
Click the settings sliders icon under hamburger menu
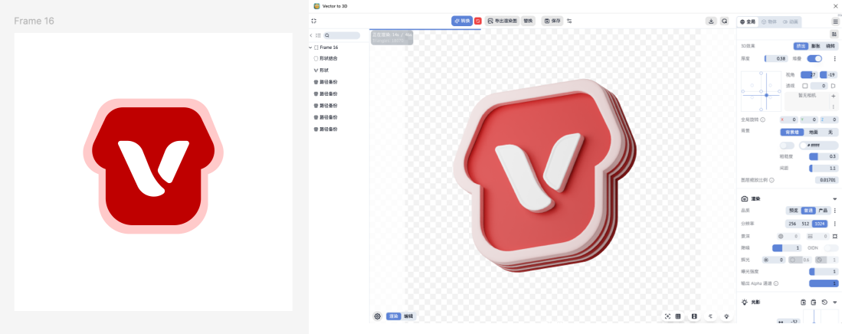coord(834,34)
